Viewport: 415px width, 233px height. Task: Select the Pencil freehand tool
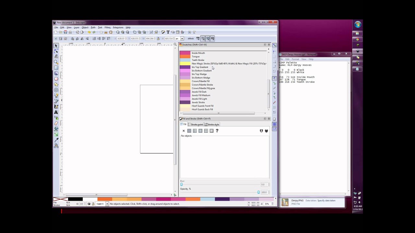[56, 95]
